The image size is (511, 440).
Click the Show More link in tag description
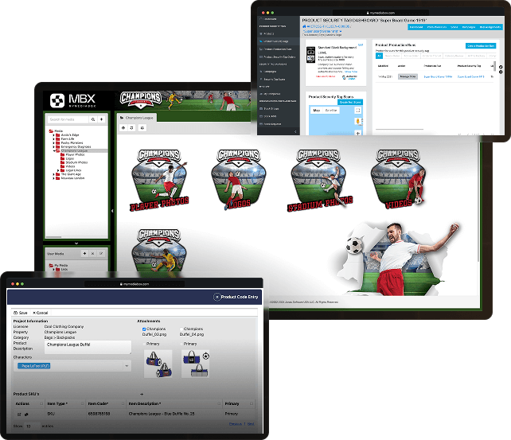[351, 72]
